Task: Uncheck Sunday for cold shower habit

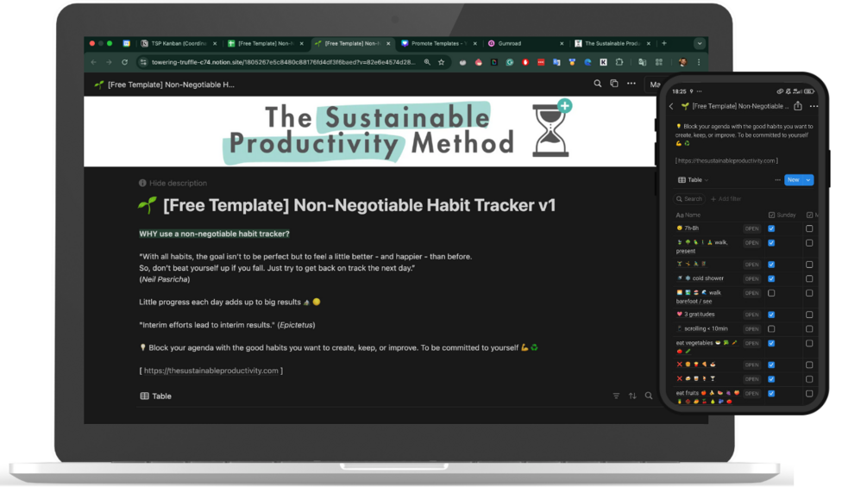Action: (771, 278)
